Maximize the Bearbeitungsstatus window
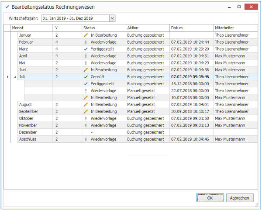Viewport: 262px width, 210px height. pos(239,7)
